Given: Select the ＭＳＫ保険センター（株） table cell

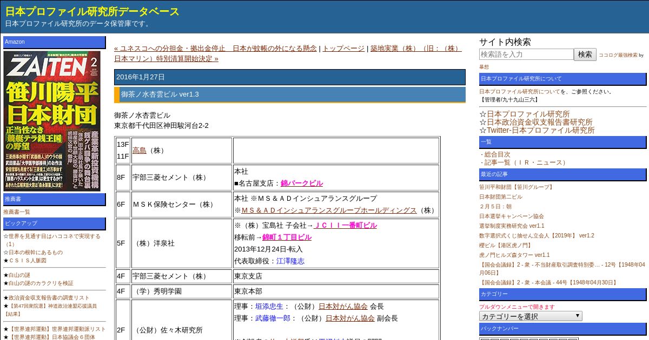Looking at the screenshot, I should point(182,205).
